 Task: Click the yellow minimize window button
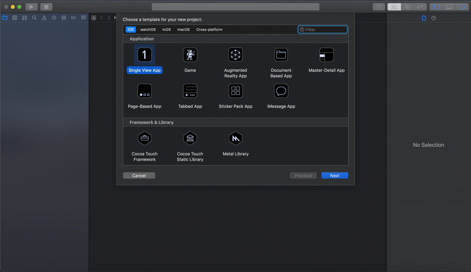[12, 6]
